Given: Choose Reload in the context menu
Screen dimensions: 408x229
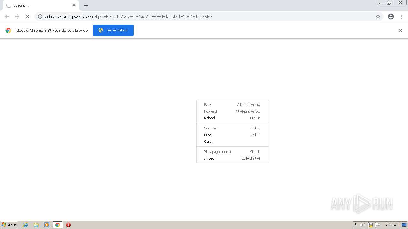Looking at the screenshot, I should pyautogui.click(x=233, y=118).
